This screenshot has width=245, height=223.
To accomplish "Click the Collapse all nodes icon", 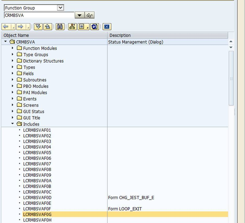I will click(48, 27).
